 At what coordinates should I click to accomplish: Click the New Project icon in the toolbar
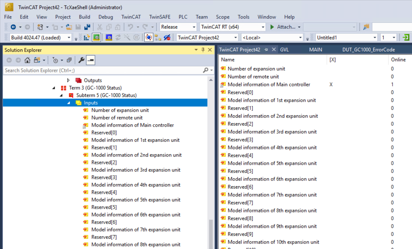tap(40, 27)
